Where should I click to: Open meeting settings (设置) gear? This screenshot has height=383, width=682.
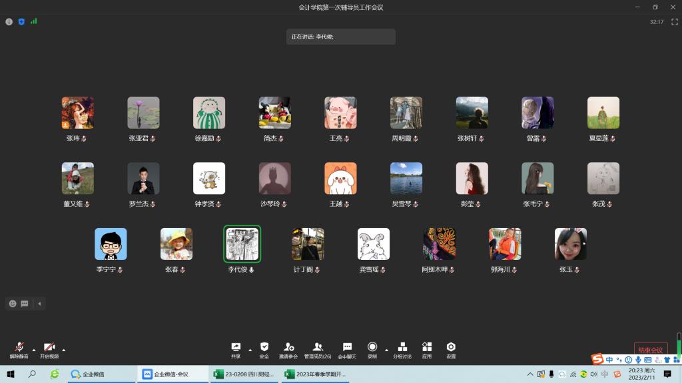tap(451, 347)
